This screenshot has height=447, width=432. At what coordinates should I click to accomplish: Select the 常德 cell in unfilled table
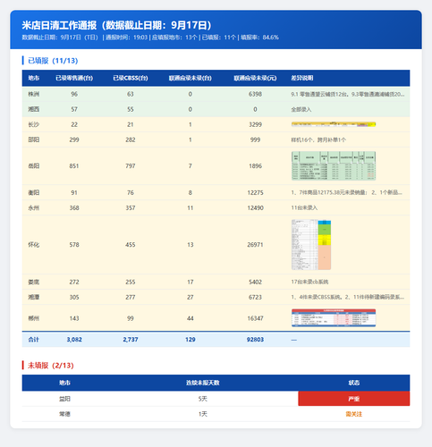64,414
